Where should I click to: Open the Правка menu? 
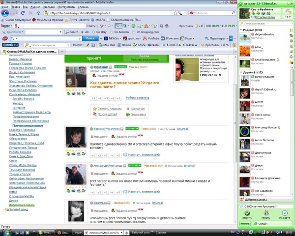(15, 7)
